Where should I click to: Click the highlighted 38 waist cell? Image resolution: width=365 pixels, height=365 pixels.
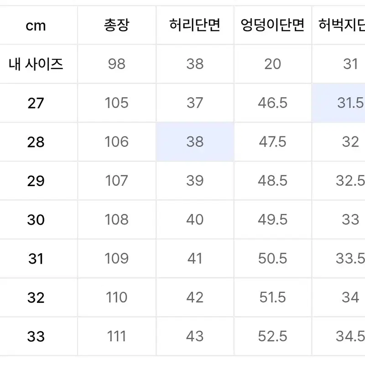[x=195, y=142]
